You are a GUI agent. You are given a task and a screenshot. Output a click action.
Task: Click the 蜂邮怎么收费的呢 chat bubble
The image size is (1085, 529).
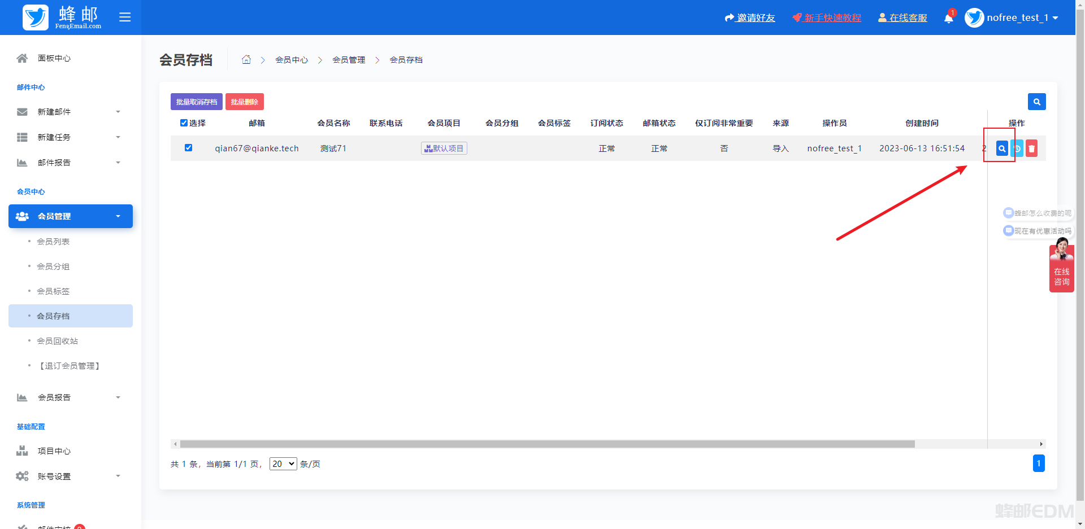[x=1038, y=213]
